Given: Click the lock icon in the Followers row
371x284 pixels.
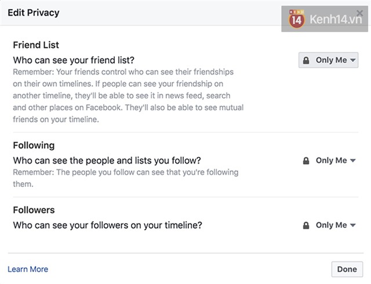Looking at the screenshot, I should click(306, 226).
